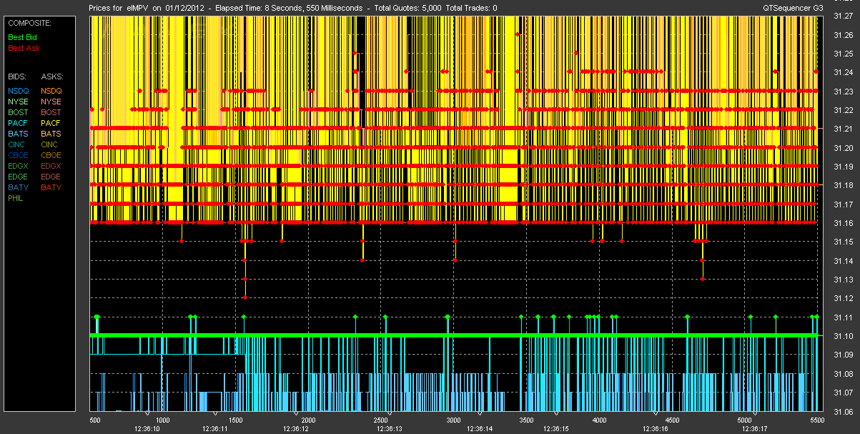This screenshot has height=434, width=860.
Task: Pick NSDQ in the ASKS column
Action: (51, 91)
